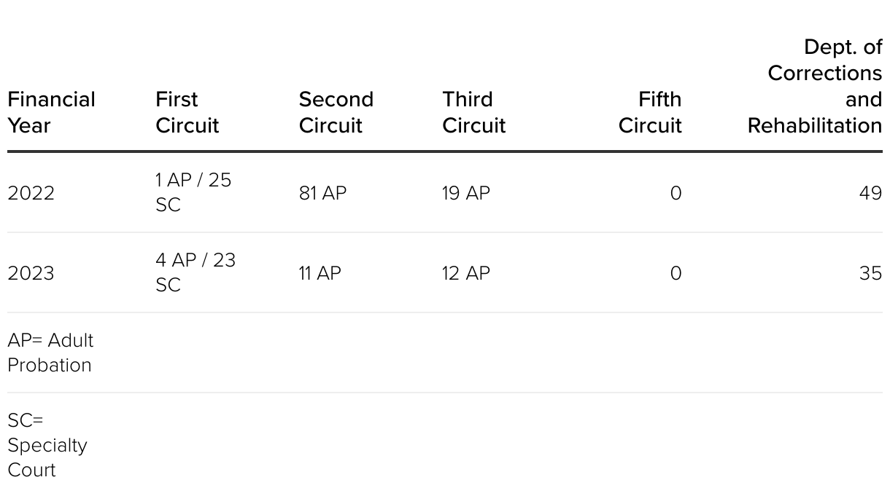Select the '4 AP / 23 SC' cell
The image size is (890, 504).
pyautogui.click(x=196, y=272)
